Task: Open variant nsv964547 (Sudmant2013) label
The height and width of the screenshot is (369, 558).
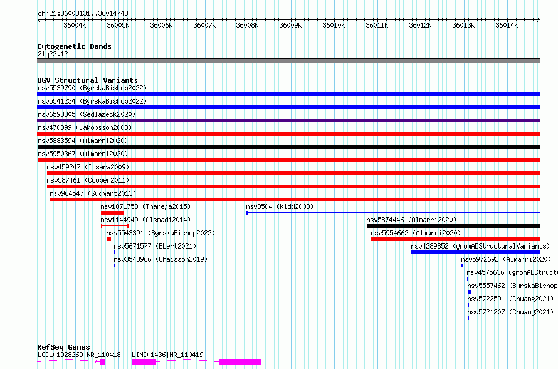Action: [x=93, y=193]
